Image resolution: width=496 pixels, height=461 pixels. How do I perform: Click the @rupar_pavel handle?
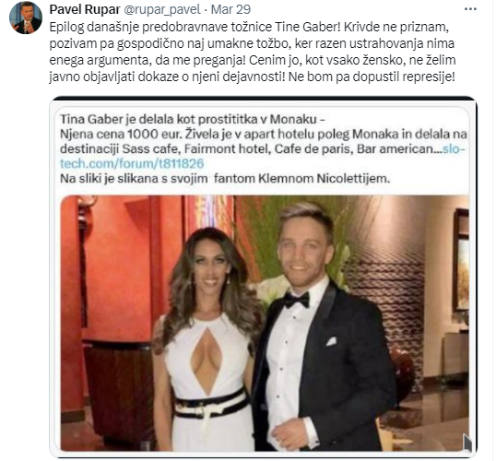click(162, 9)
